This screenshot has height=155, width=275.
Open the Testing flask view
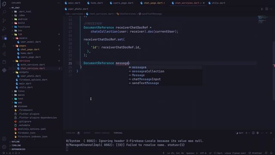(x=4, y=46)
